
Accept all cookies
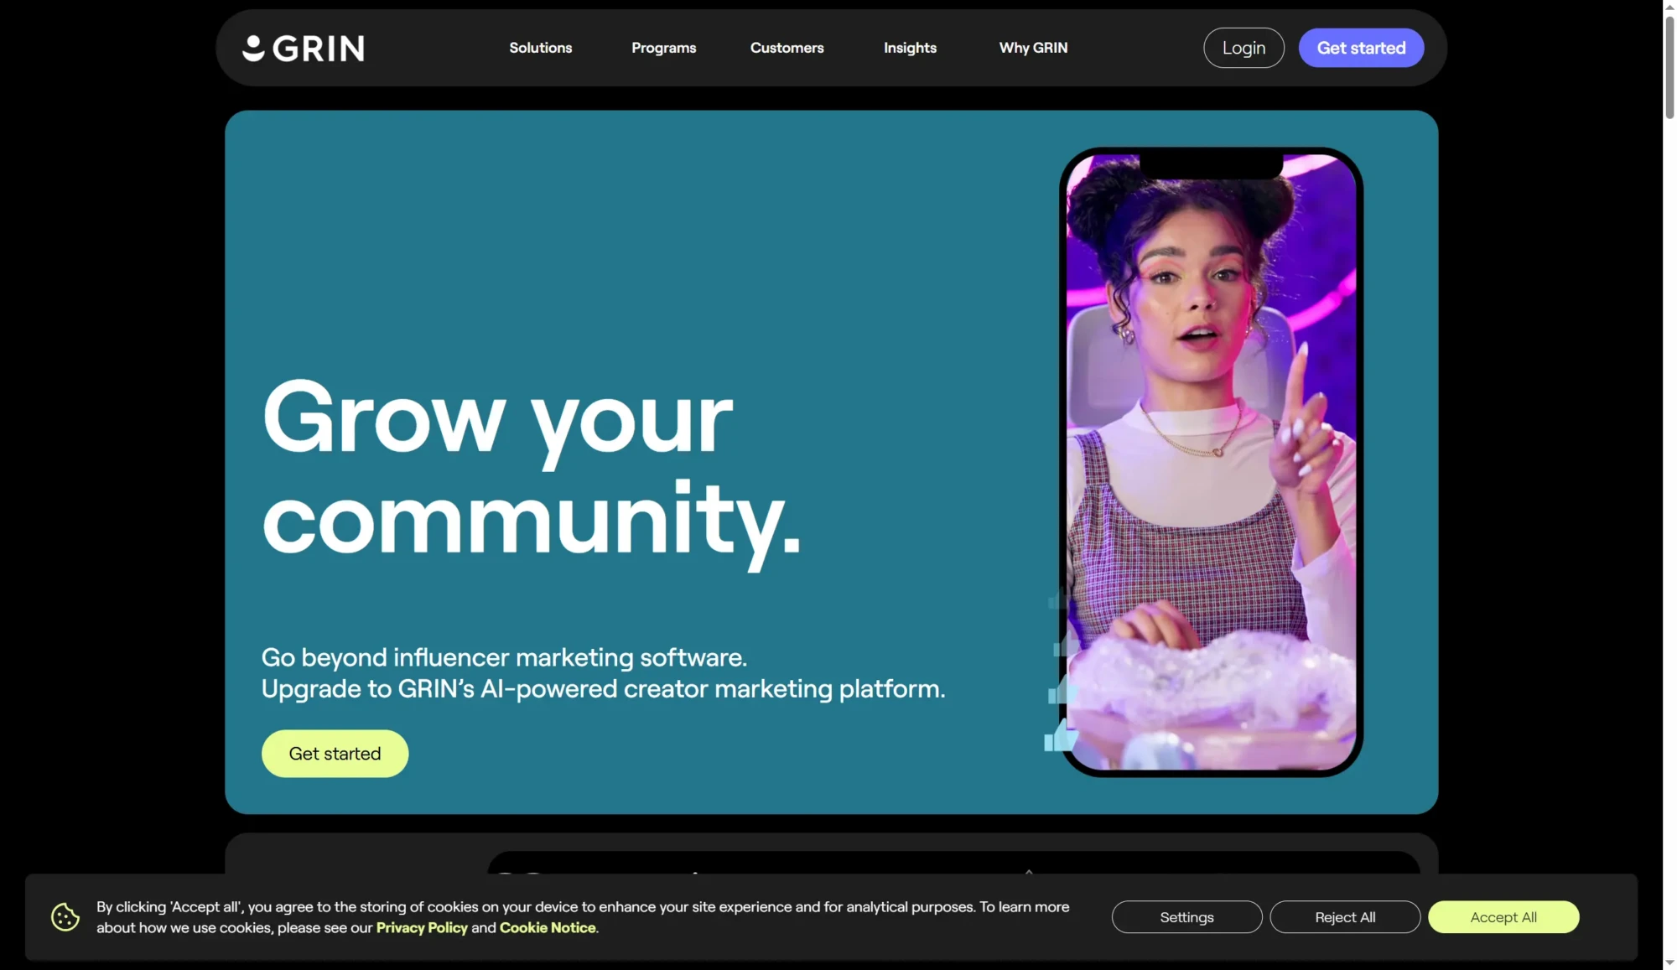coord(1503,917)
